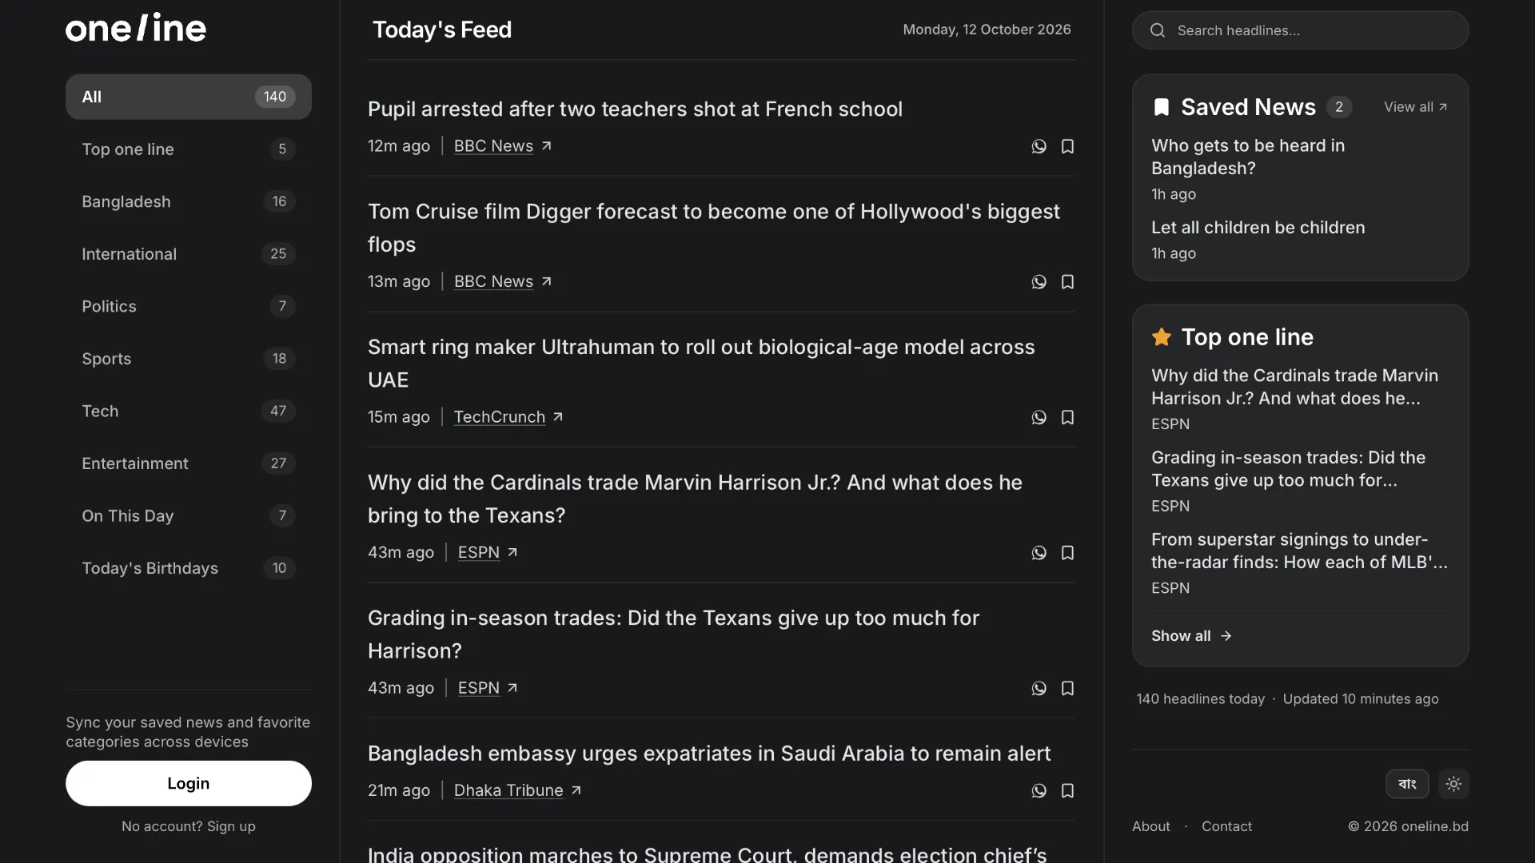Open Today's Birthdays category
This screenshot has width=1535, height=863.
pos(189,568)
